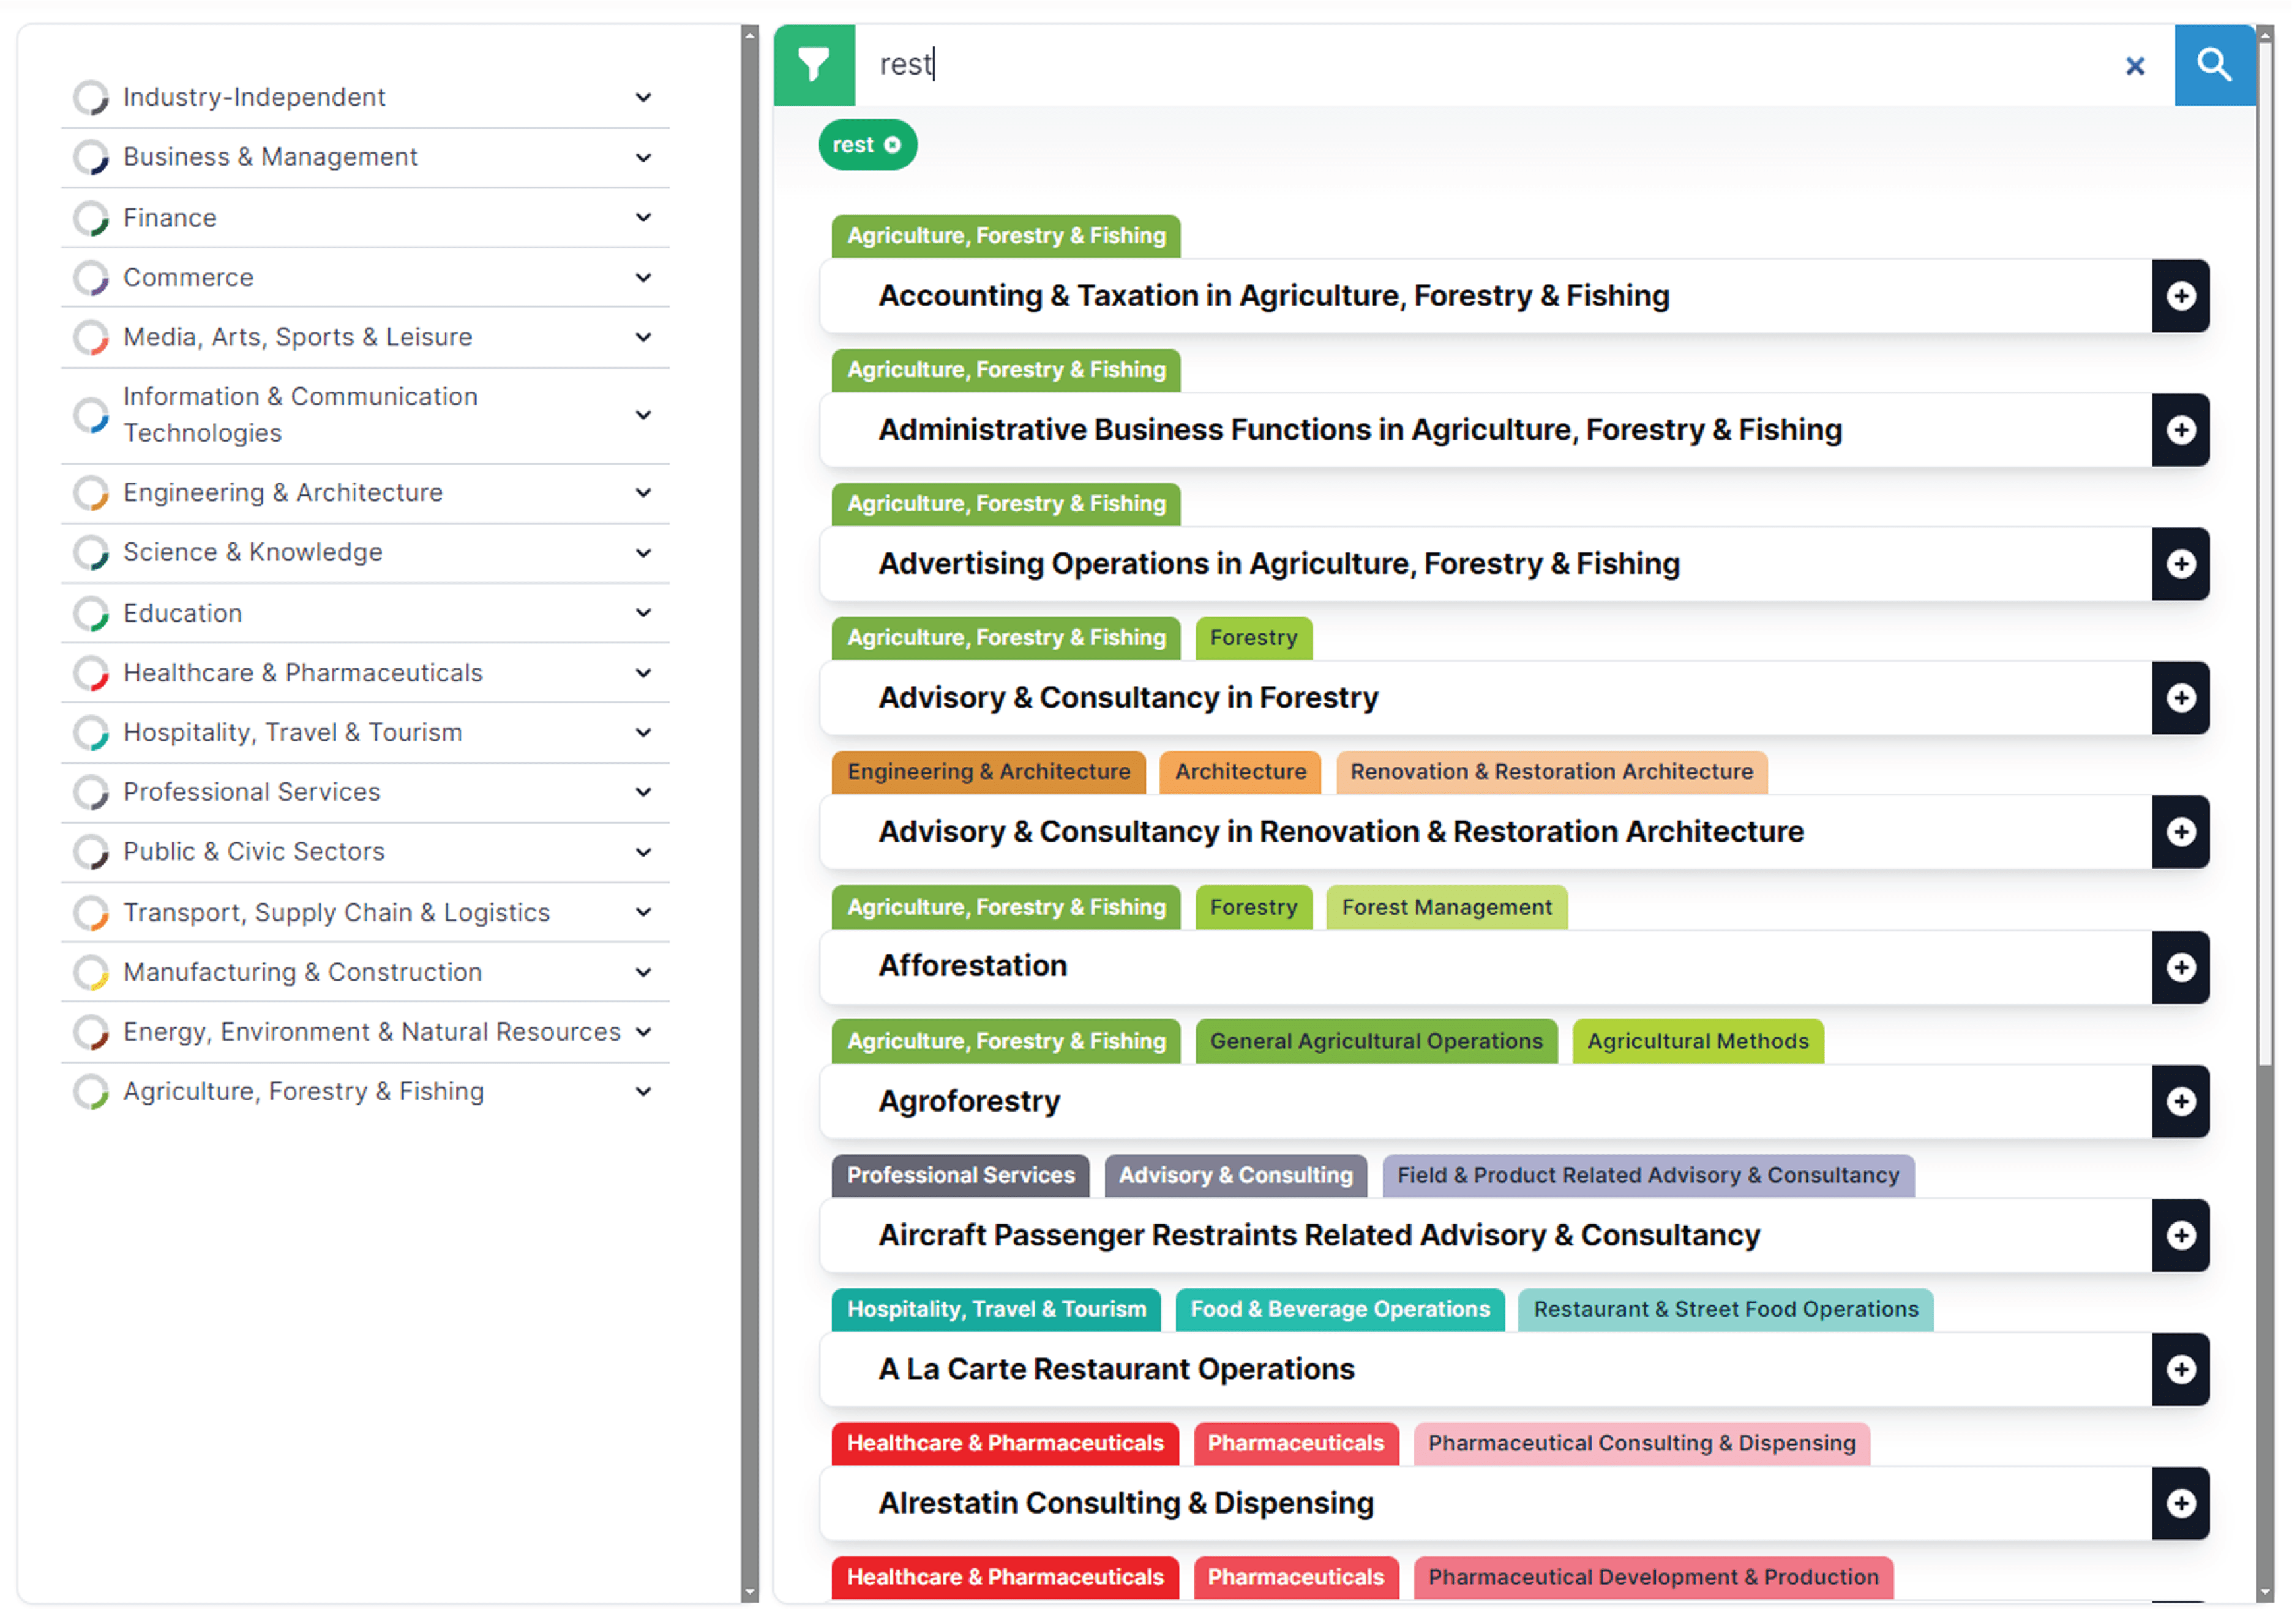Add Advisory & Consultancy in Forestry

tap(2180, 698)
